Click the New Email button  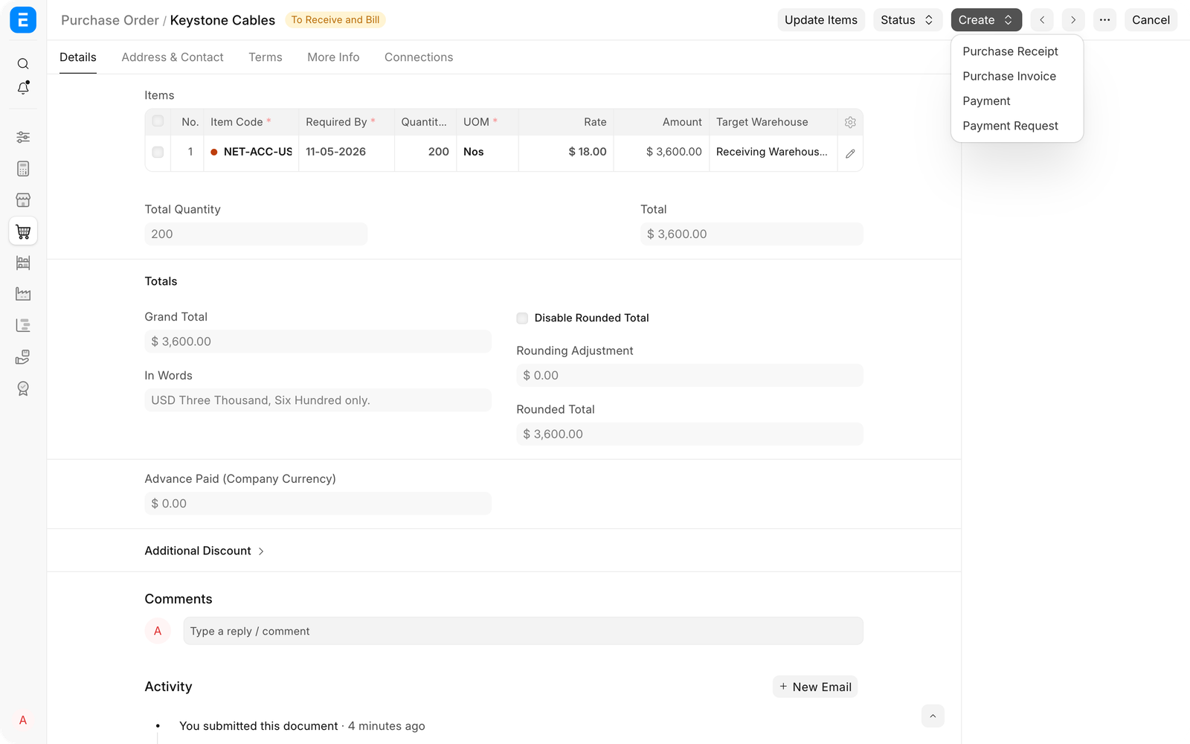click(x=815, y=687)
